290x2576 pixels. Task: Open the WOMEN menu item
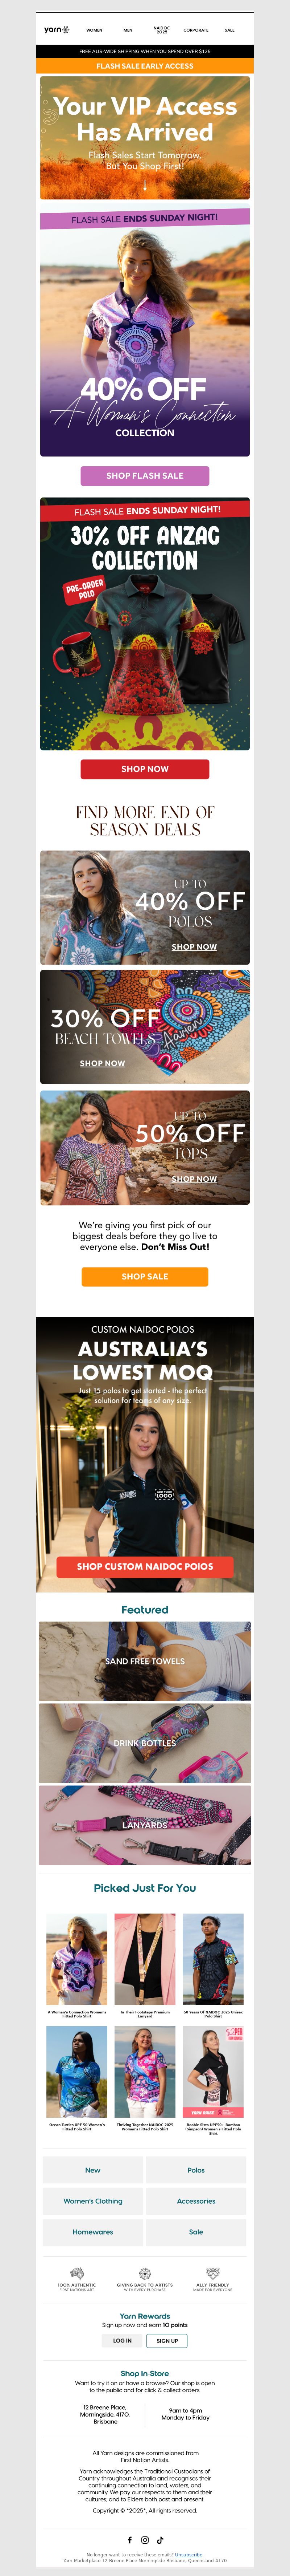pyautogui.click(x=95, y=30)
